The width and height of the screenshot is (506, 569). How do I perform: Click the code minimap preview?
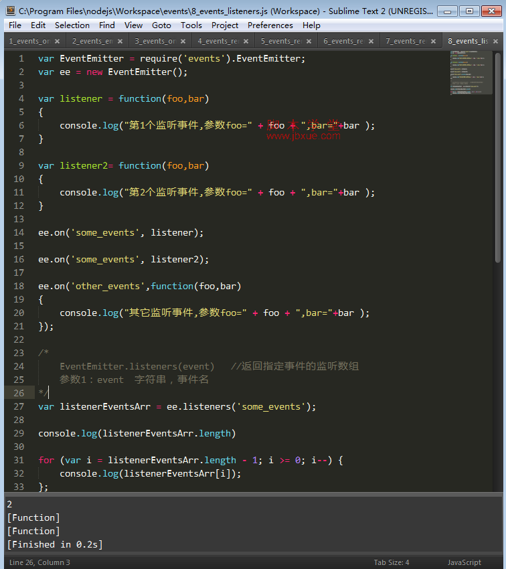pos(471,72)
